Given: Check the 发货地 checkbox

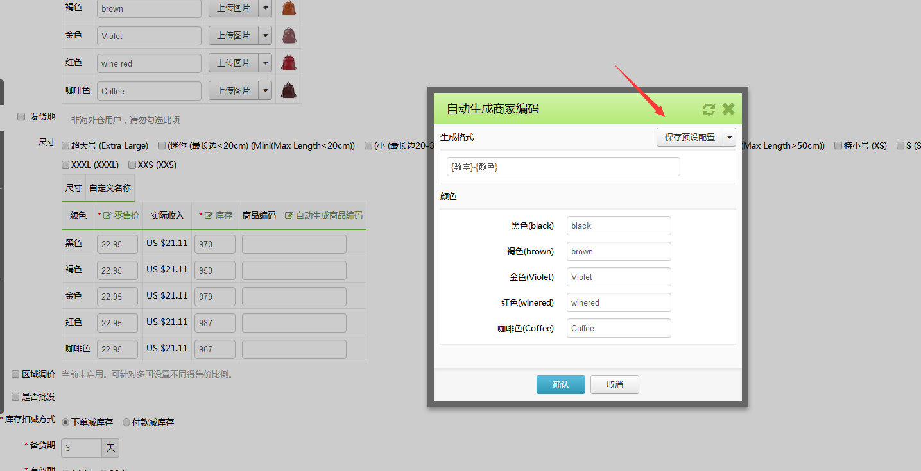Looking at the screenshot, I should click(21, 117).
